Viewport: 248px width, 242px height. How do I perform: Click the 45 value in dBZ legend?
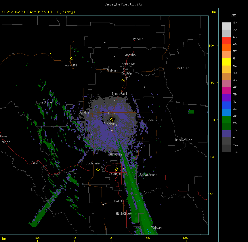point(235,80)
